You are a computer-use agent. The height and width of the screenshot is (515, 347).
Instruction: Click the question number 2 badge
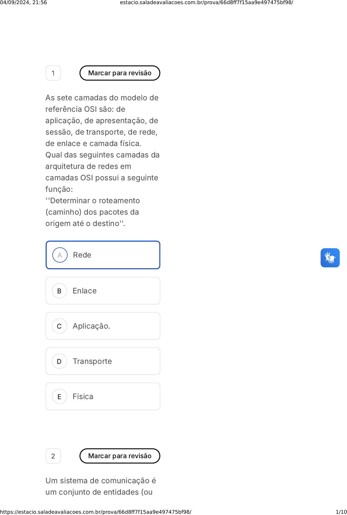53,456
